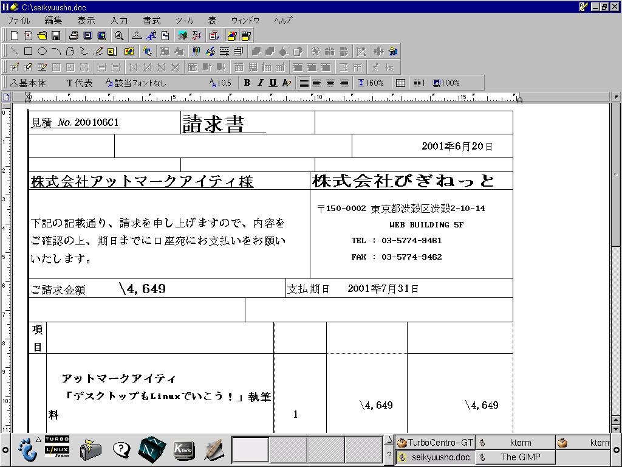Open the 10.5 font size dropdown
This screenshot has width=622, height=467.
tap(220, 83)
